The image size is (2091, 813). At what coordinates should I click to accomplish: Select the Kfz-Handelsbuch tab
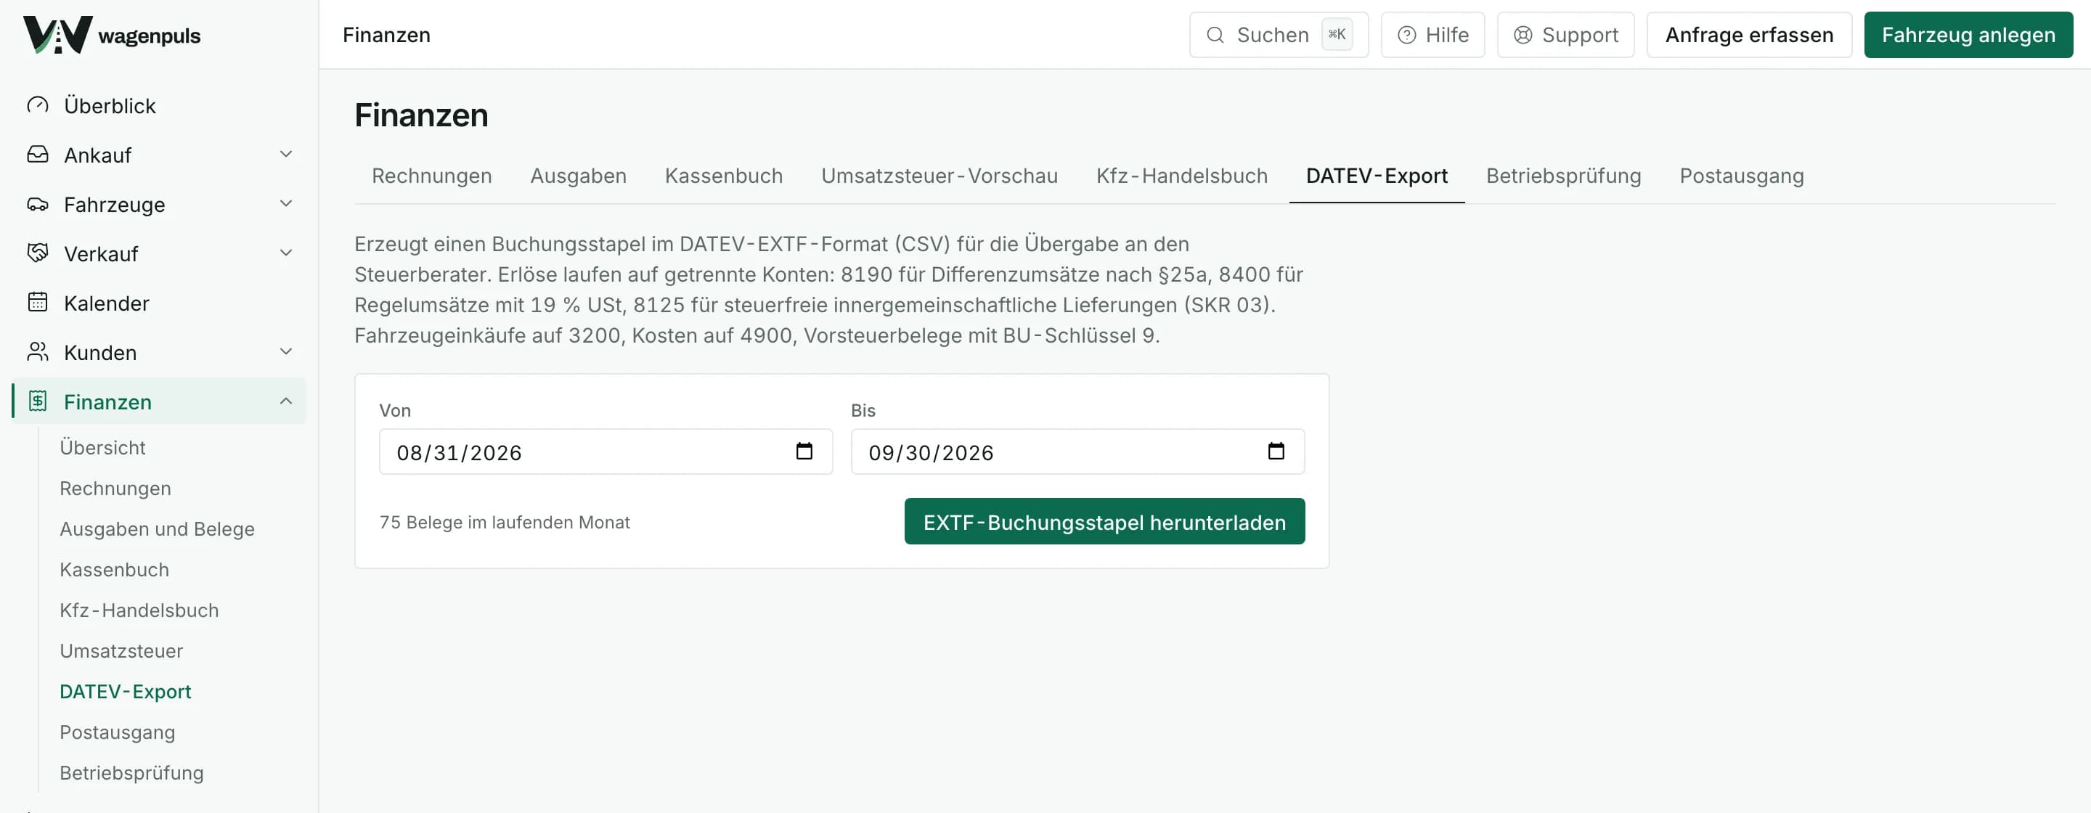pos(1181,176)
